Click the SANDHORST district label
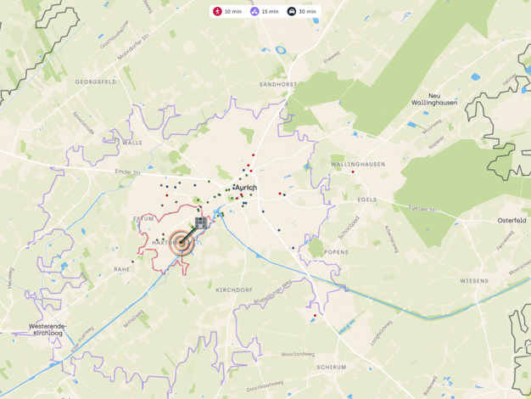Image resolution: width=531 pixels, height=399 pixels. pos(278,84)
